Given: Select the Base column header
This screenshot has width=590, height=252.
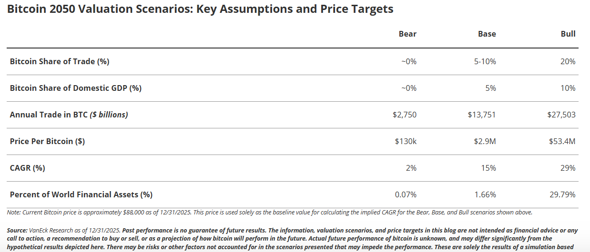Looking at the screenshot, I should pos(487,34).
